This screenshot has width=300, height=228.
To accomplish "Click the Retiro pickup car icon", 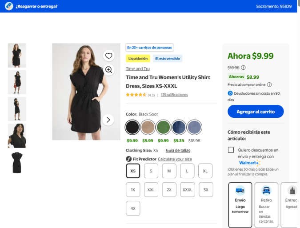I will pos(266,190).
